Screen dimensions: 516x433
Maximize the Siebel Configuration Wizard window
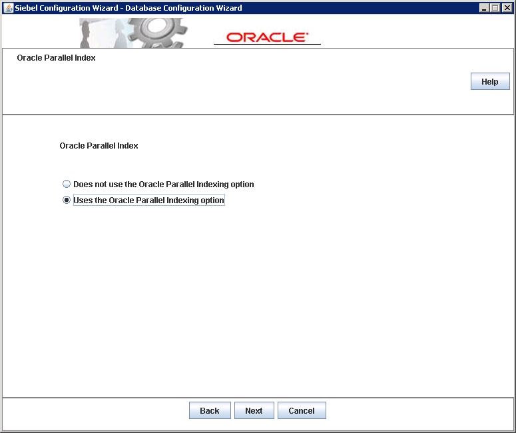[495, 8]
